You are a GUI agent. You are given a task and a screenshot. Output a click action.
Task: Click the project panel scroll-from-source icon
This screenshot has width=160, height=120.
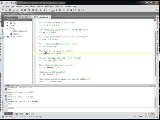[x=20, y=17]
